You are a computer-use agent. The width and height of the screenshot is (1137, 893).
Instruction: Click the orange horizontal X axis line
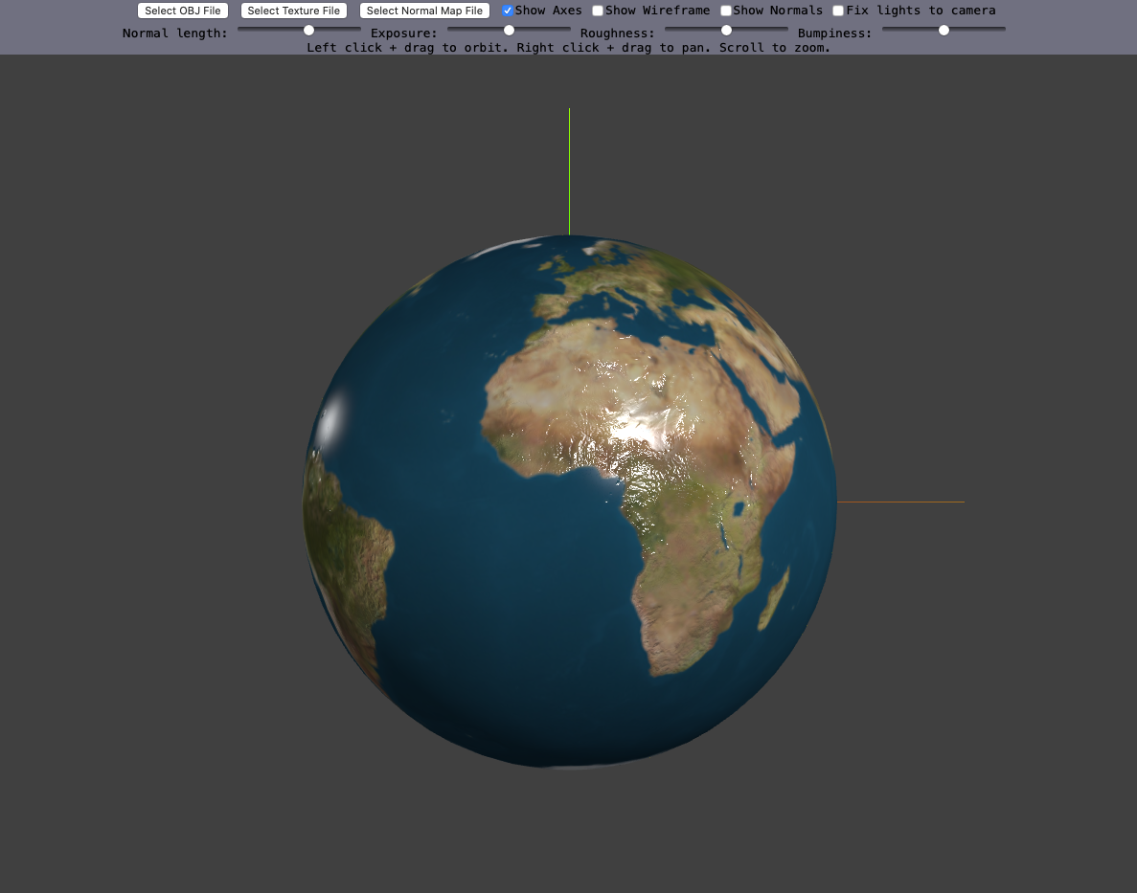pyautogui.click(x=900, y=502)
